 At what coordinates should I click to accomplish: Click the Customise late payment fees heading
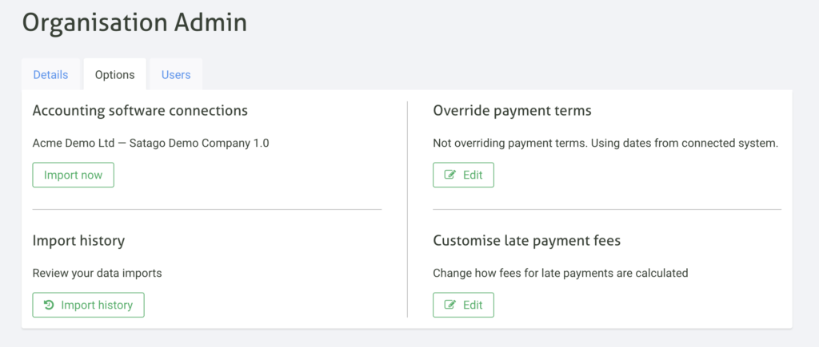tap(527, 240)
